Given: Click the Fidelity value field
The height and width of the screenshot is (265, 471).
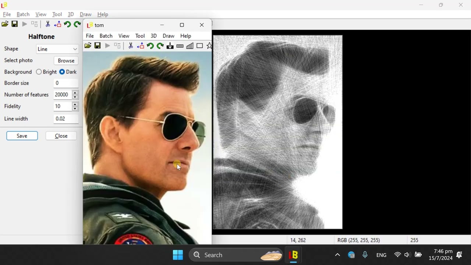Looking at the screenshot, I should (63, 106).
